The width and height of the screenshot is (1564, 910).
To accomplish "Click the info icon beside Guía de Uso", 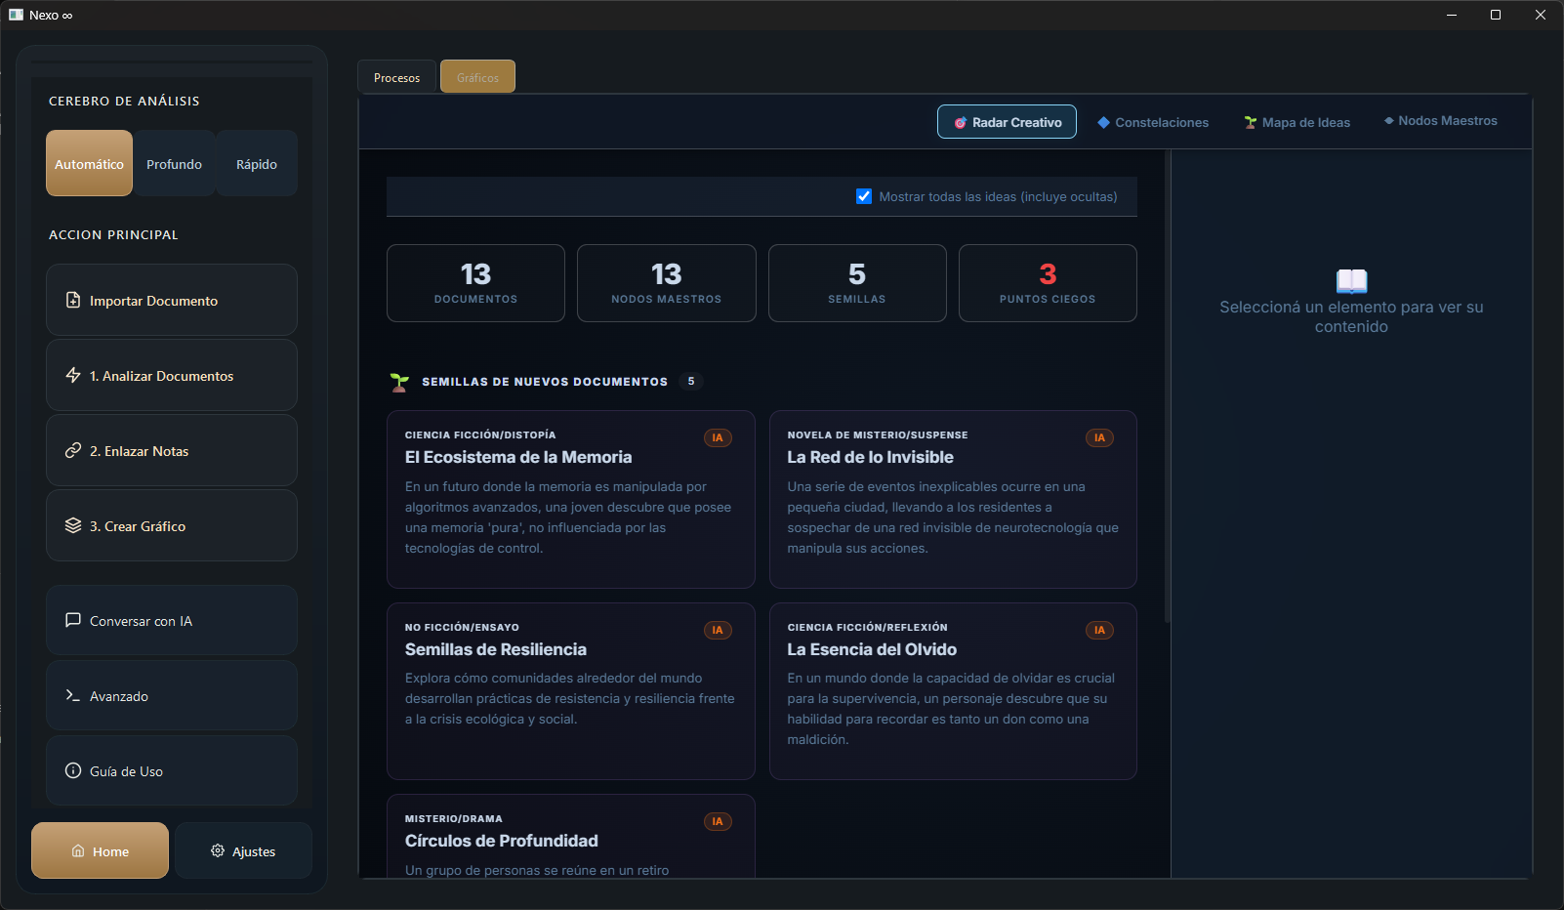I will [x=73, y=770].
